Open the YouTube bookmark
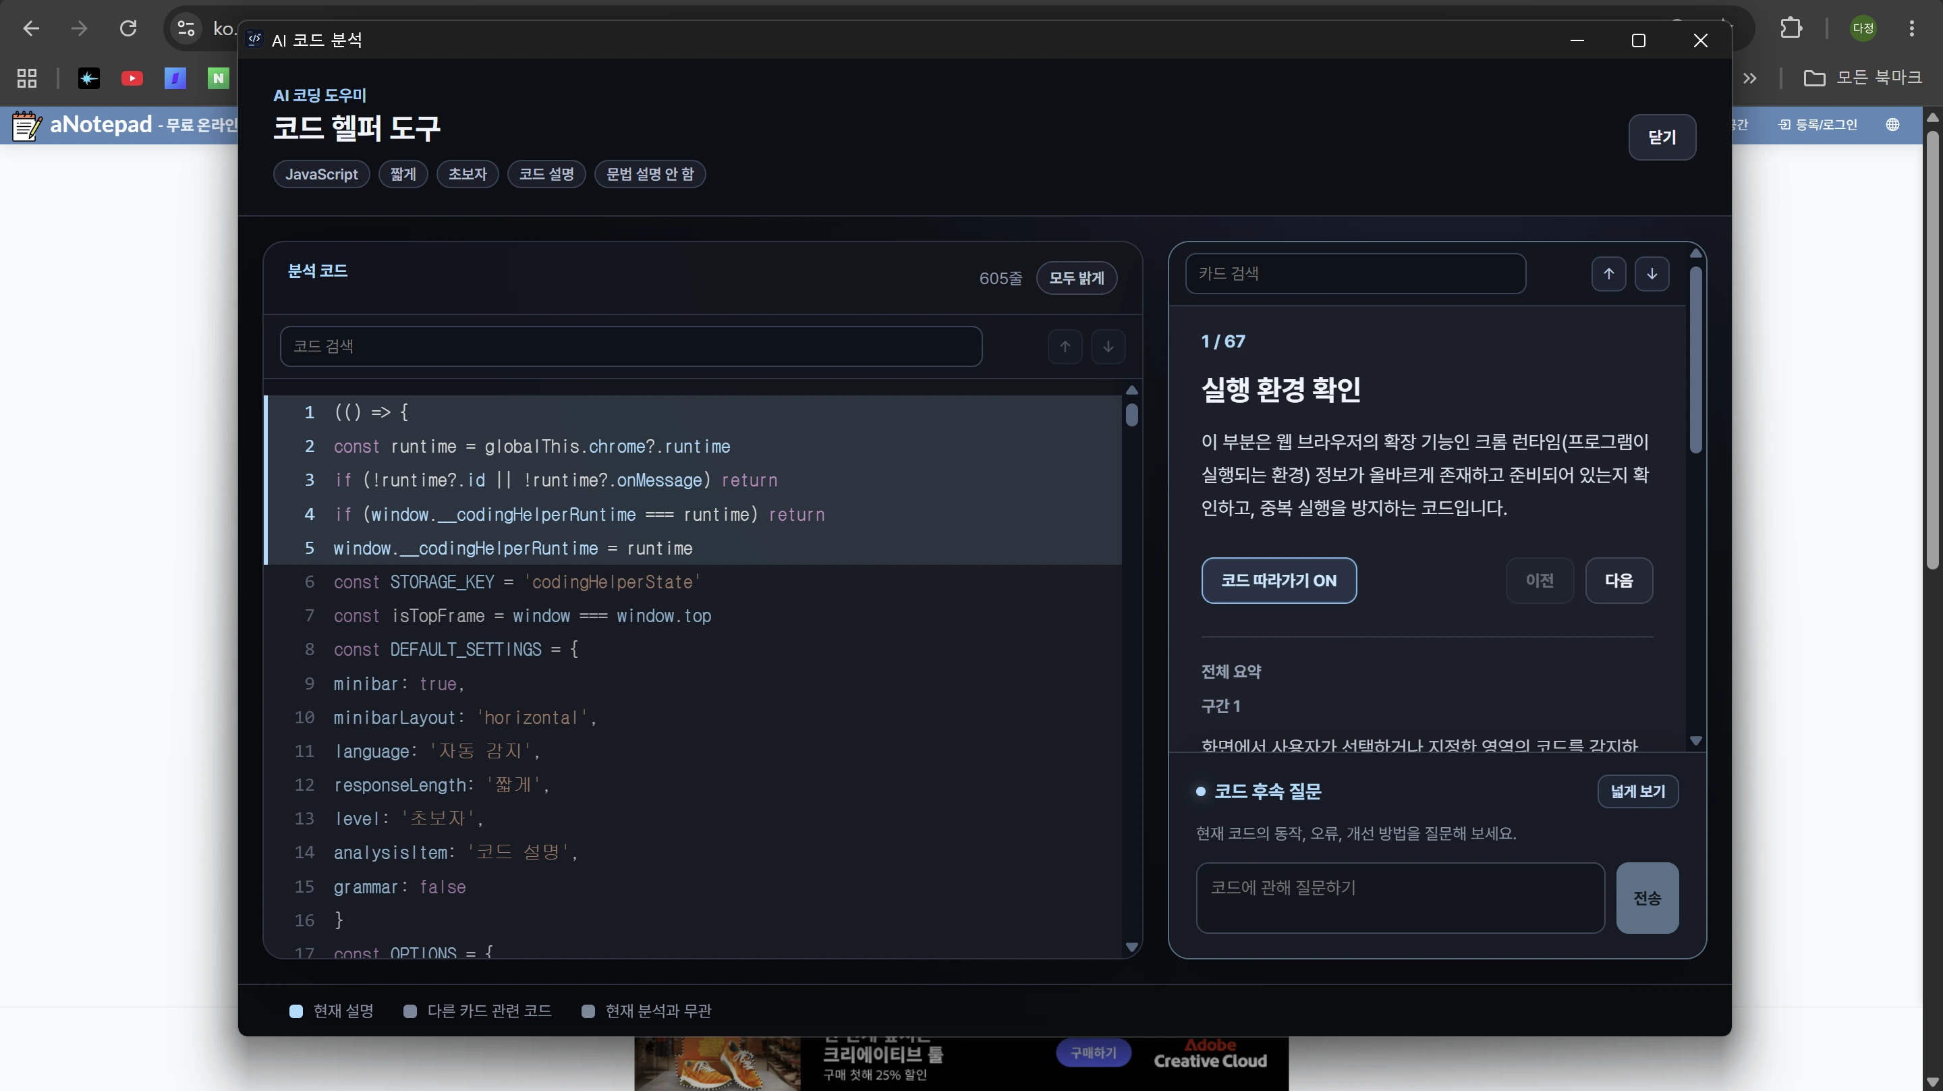 tap(132, 78)
